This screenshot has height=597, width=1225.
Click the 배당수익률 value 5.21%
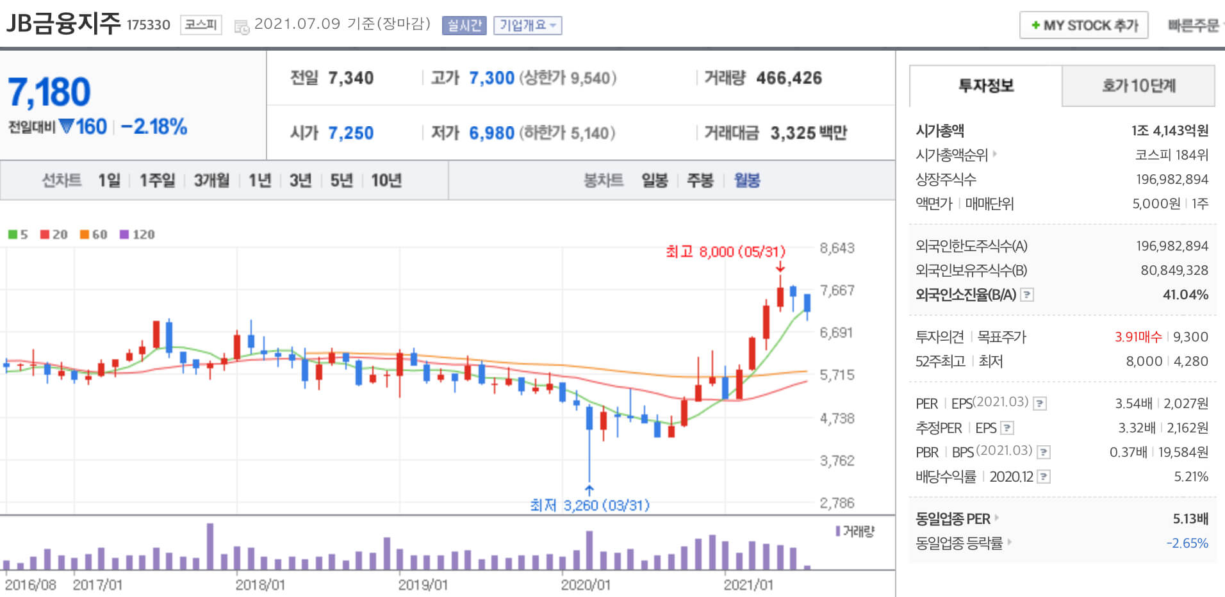click(1192, 477)
